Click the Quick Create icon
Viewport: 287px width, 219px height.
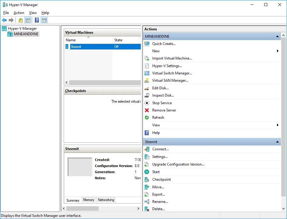click(x=147, y=44)
